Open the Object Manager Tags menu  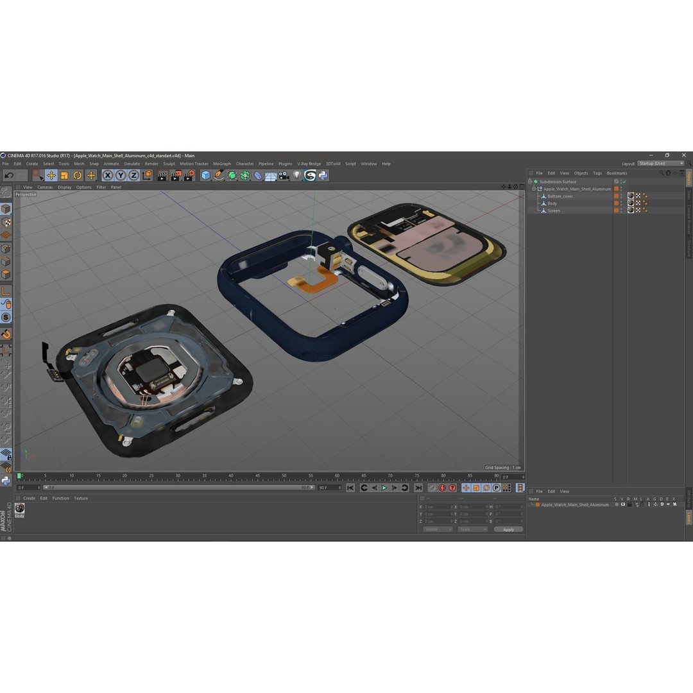coord(597,173)
